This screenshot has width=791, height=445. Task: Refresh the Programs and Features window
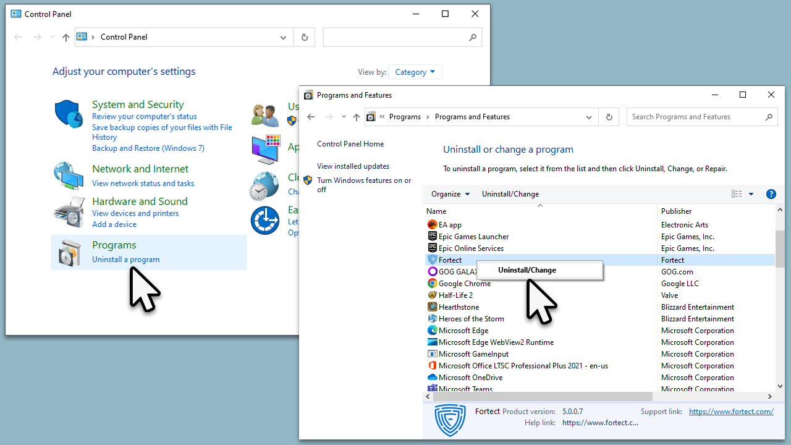609,117
